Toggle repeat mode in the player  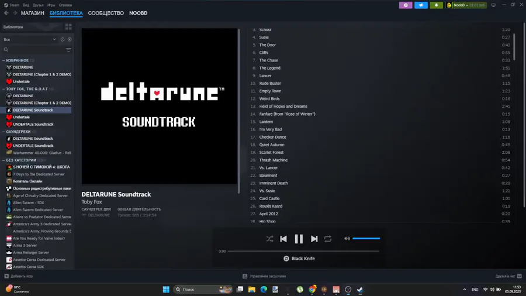328,239
